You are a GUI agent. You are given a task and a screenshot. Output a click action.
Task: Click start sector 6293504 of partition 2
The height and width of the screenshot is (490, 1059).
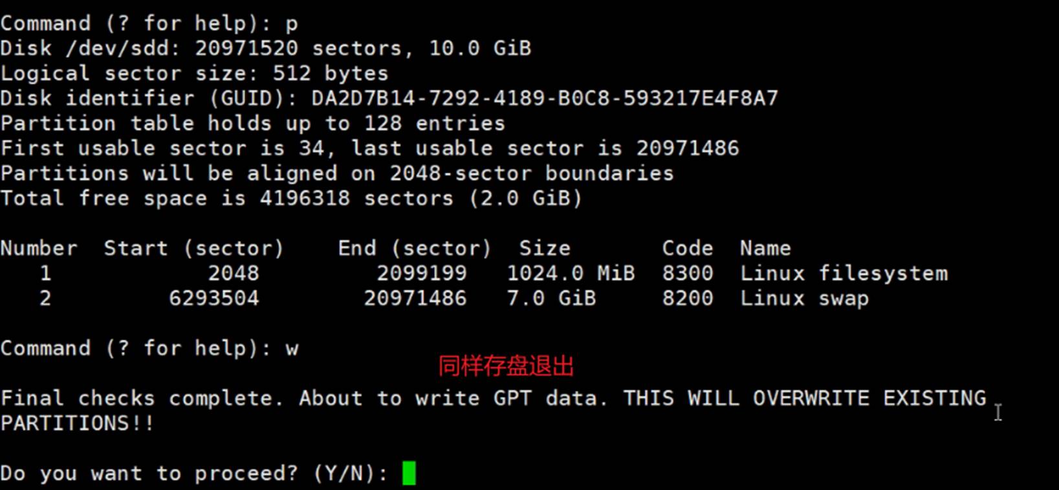click(x=213, y=298)
